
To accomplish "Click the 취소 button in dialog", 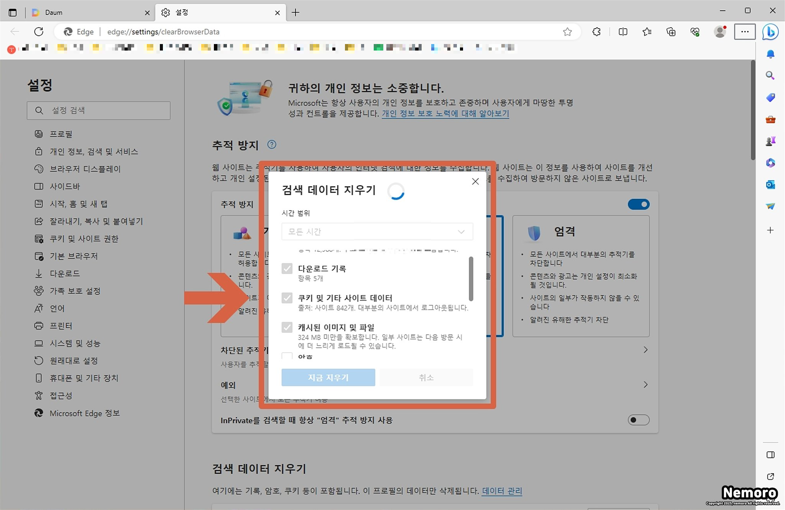I will [426, 378].
